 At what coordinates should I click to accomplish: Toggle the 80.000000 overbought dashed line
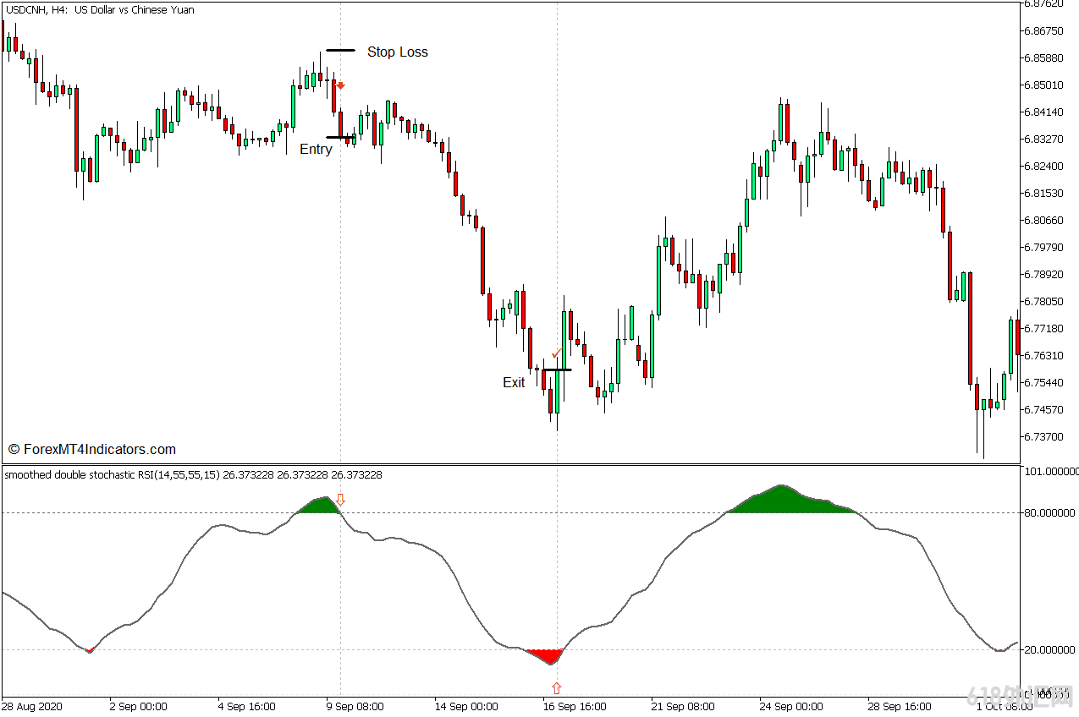point(465,512)
